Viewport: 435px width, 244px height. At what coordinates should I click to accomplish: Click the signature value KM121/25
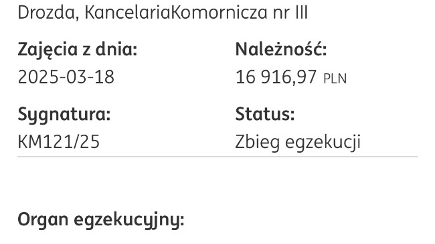[58, 142]
